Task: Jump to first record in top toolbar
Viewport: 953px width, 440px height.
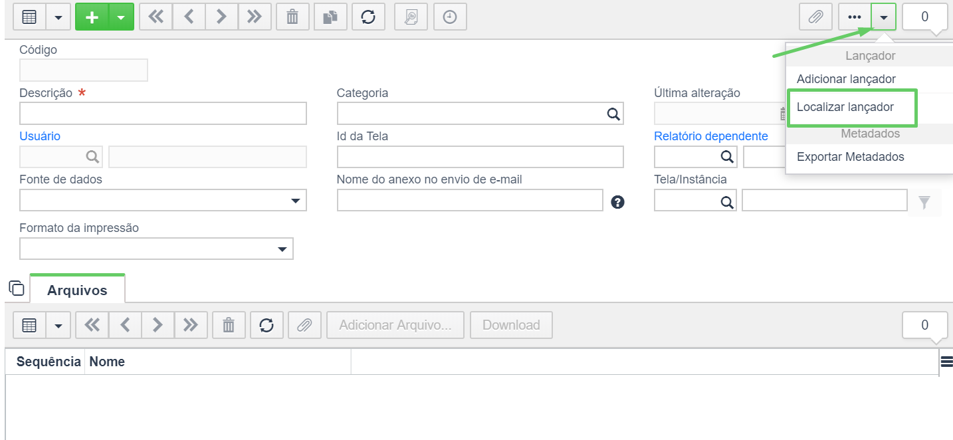Action: pos(156,17)
